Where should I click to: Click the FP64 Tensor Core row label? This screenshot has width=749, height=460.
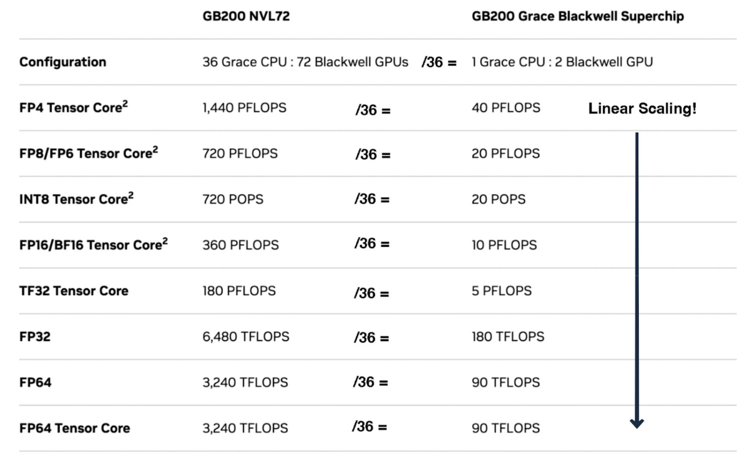point(74,428)
